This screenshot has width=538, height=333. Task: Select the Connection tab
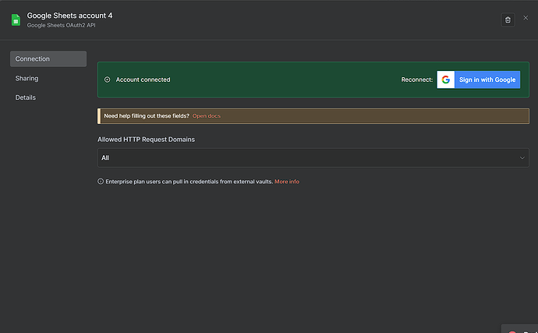coord(48,59)
